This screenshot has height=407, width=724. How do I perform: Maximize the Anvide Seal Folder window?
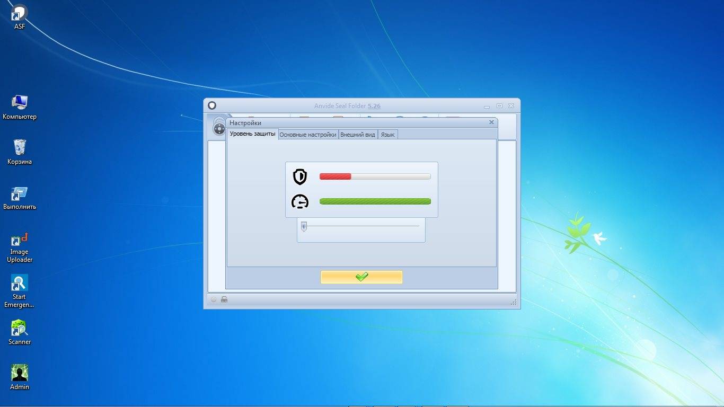pyautogui.click(x=499, y=106)
